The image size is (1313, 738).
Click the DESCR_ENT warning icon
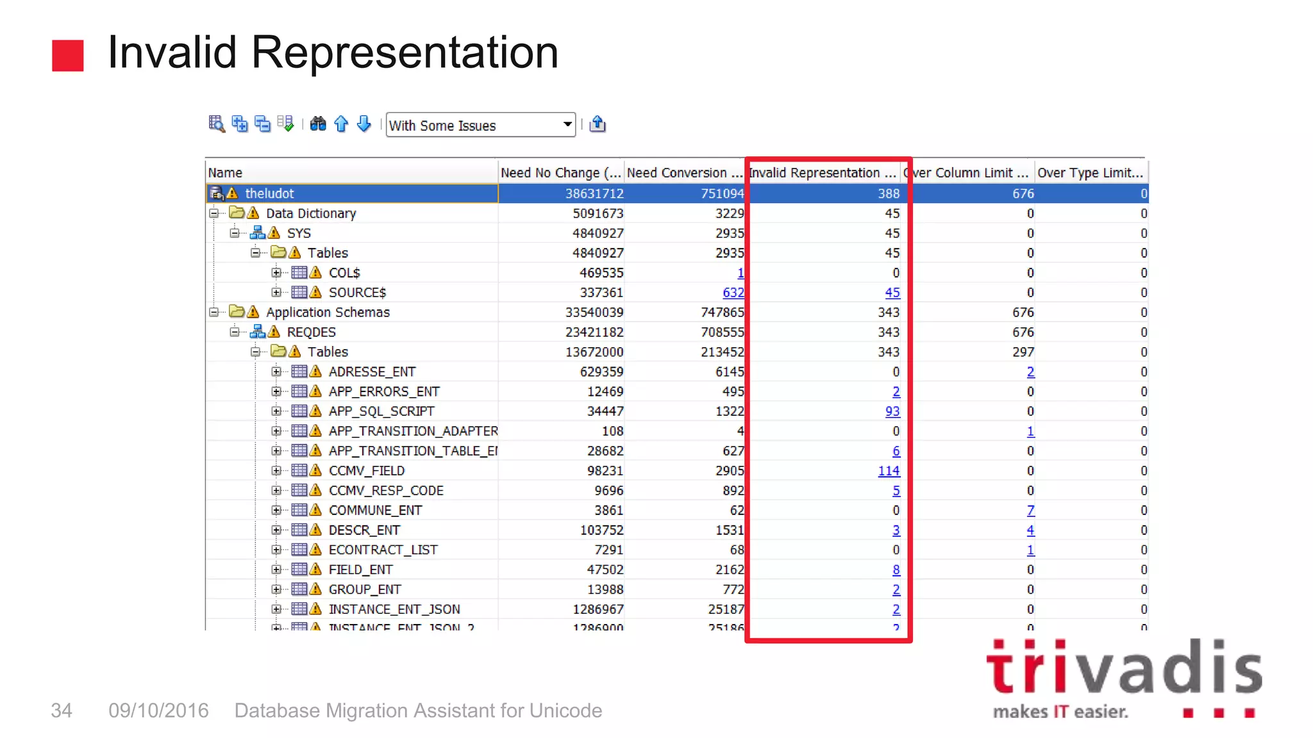click(315, 530)
